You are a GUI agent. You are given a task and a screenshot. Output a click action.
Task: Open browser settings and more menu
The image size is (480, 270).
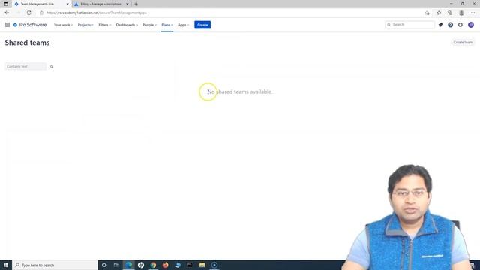(x=472, y=13)
